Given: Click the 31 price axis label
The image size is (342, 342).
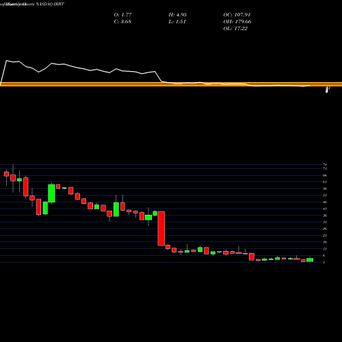Looking at the screenshot, I should (x=325, y=222).
